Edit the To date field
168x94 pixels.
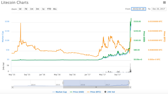tap(159, 9)
